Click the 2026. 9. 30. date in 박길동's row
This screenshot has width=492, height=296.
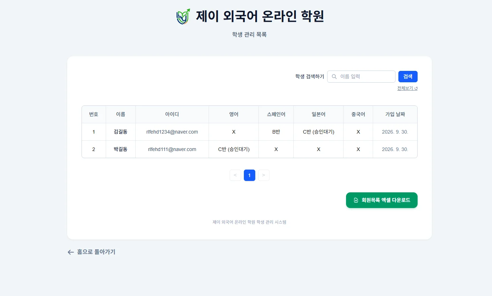coord(395,149)
